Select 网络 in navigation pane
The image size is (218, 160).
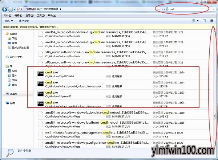10,103
